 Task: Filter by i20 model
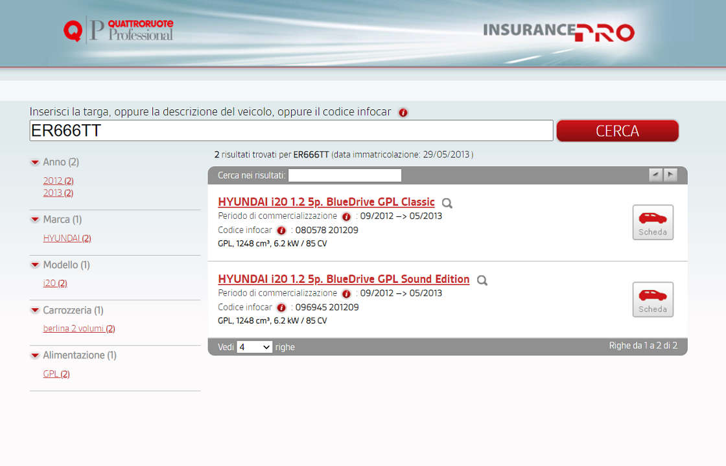tap(55, 283)
